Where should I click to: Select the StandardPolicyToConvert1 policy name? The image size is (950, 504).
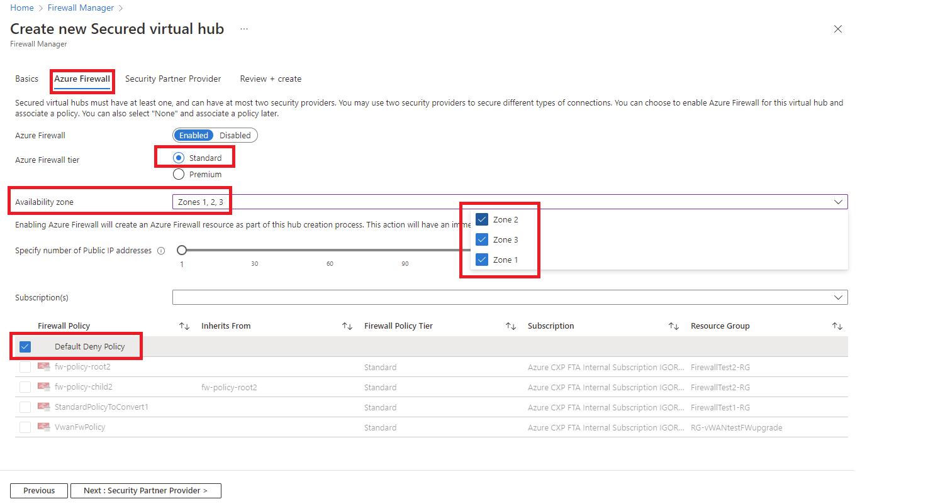click(102, 407)
